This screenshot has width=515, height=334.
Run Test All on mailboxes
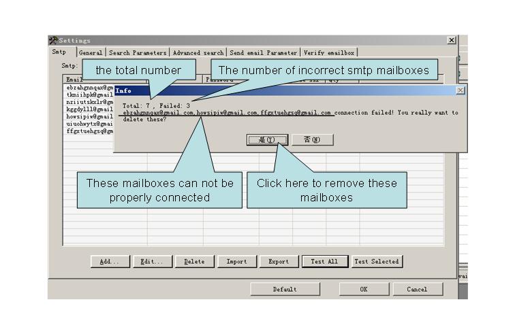pyautogui.click(x=324, y=261)
